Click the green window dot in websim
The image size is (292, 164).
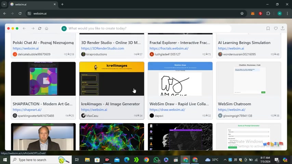click(17, 28)
